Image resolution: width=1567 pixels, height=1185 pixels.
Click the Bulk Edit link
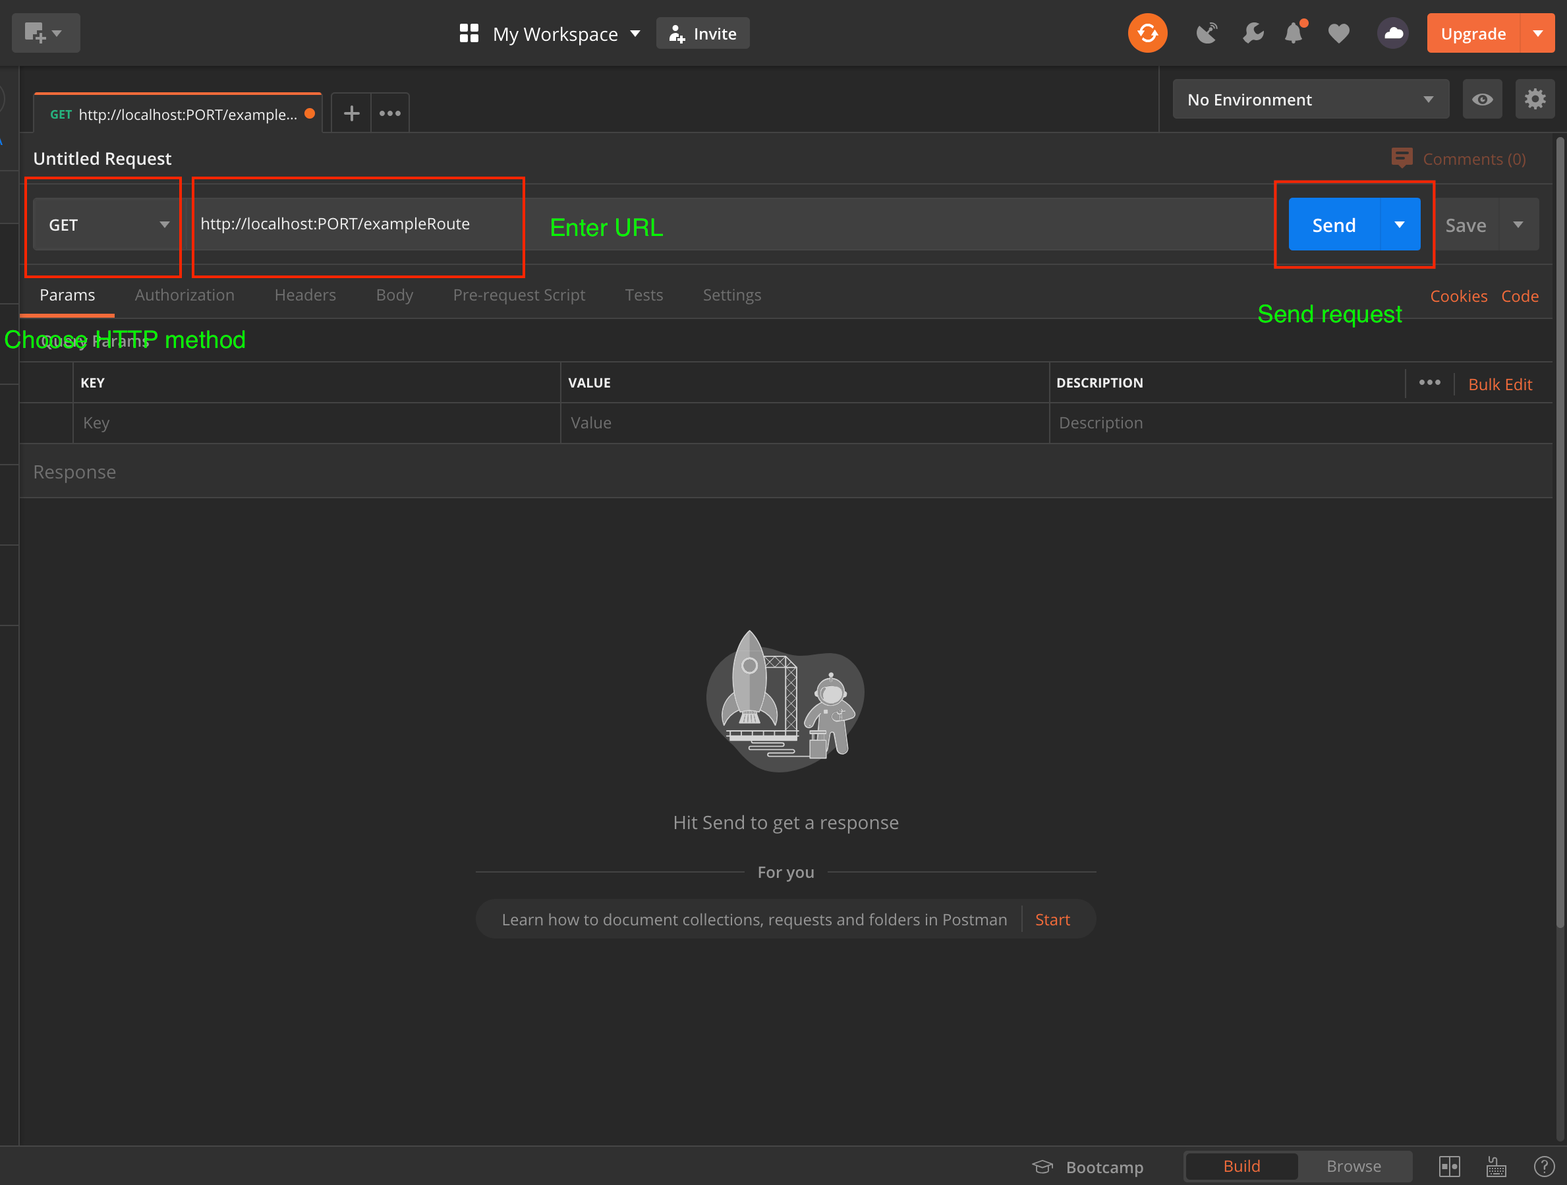(x=1499, y=384)
